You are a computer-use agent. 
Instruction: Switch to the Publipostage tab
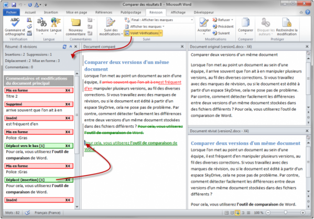coord(131,13)
